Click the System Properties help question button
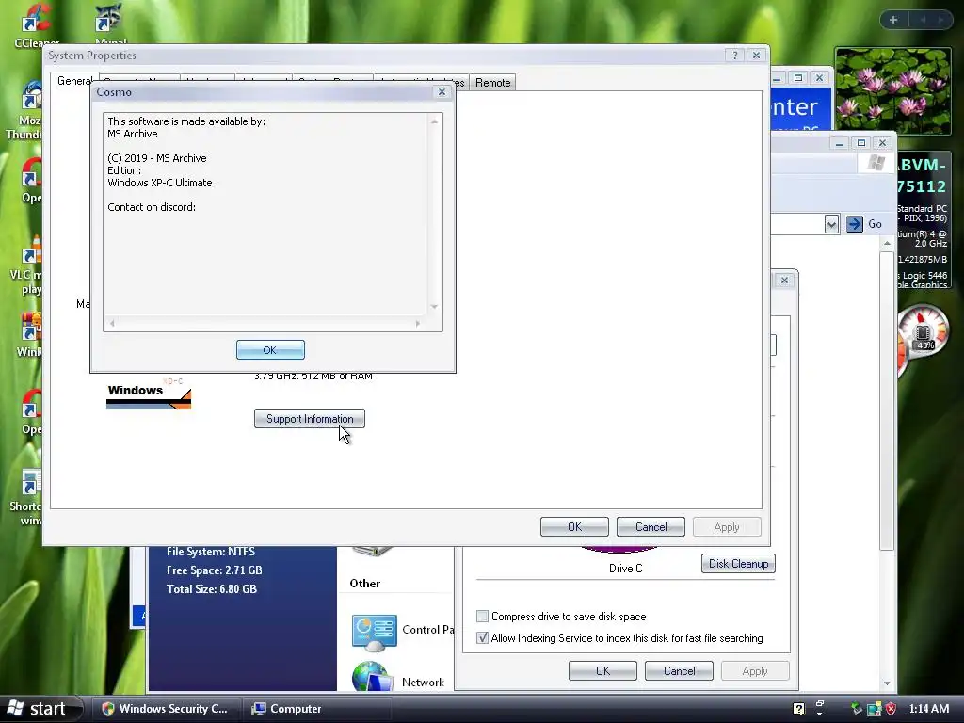The image size is (964, 723). tap(734, 56)
